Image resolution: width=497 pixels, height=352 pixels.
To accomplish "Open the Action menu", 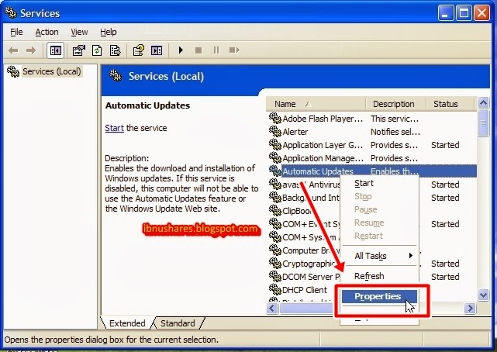I will coord(47,32).
